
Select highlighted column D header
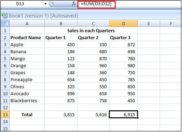(x=123, y=23)
